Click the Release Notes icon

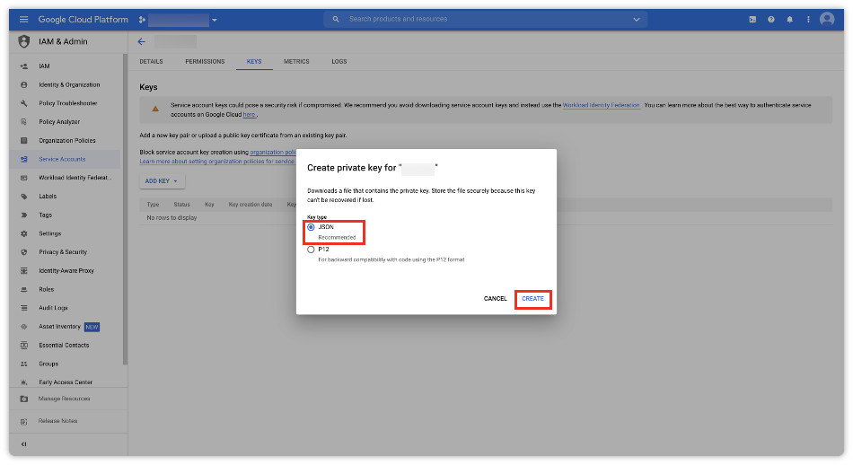24,422
